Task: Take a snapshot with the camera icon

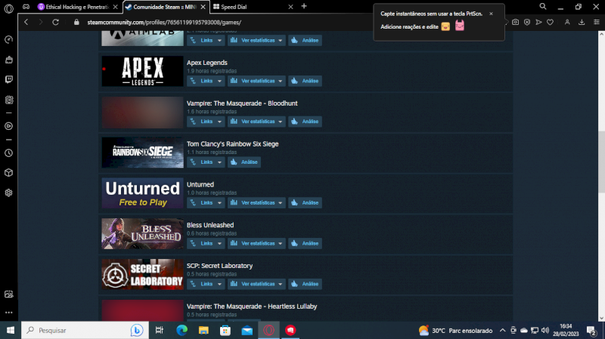Action: coord(516,23)
